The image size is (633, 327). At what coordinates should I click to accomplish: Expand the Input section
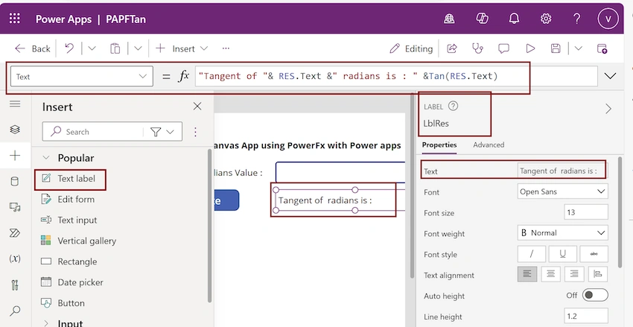[46, 323]
